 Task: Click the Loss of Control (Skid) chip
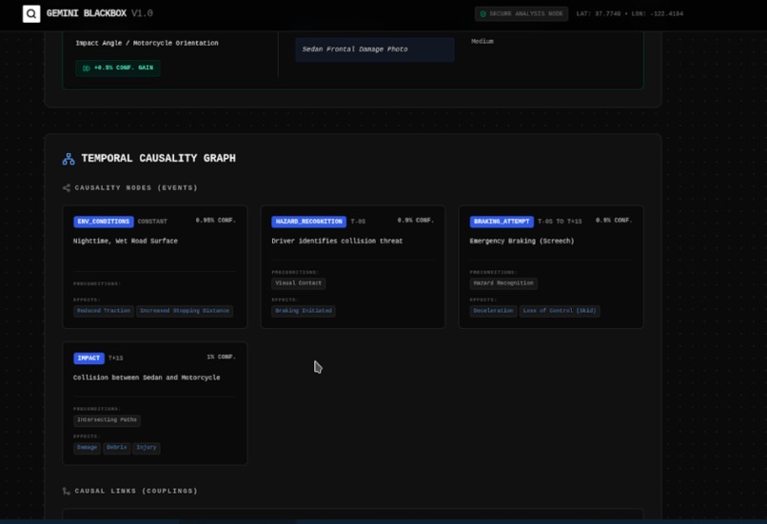[560, 311]
